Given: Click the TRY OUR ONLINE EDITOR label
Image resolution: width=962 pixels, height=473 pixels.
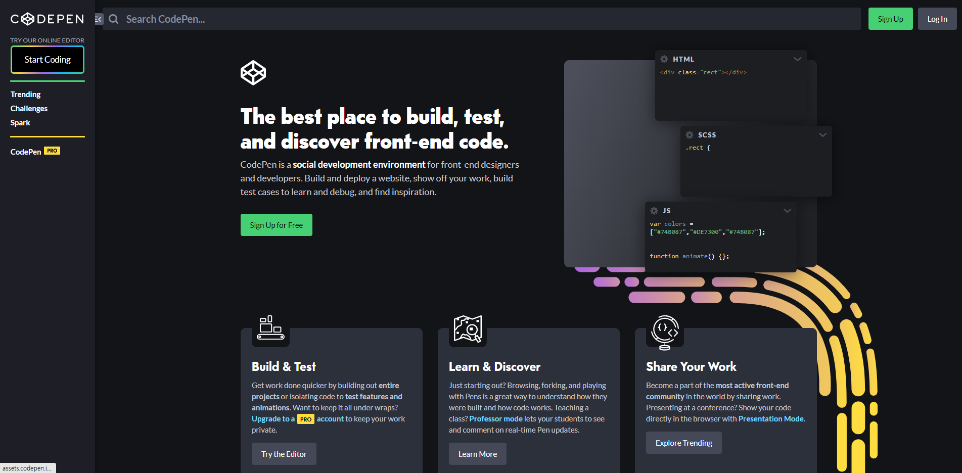Looking at the screenshot, I should pos(48,40).
